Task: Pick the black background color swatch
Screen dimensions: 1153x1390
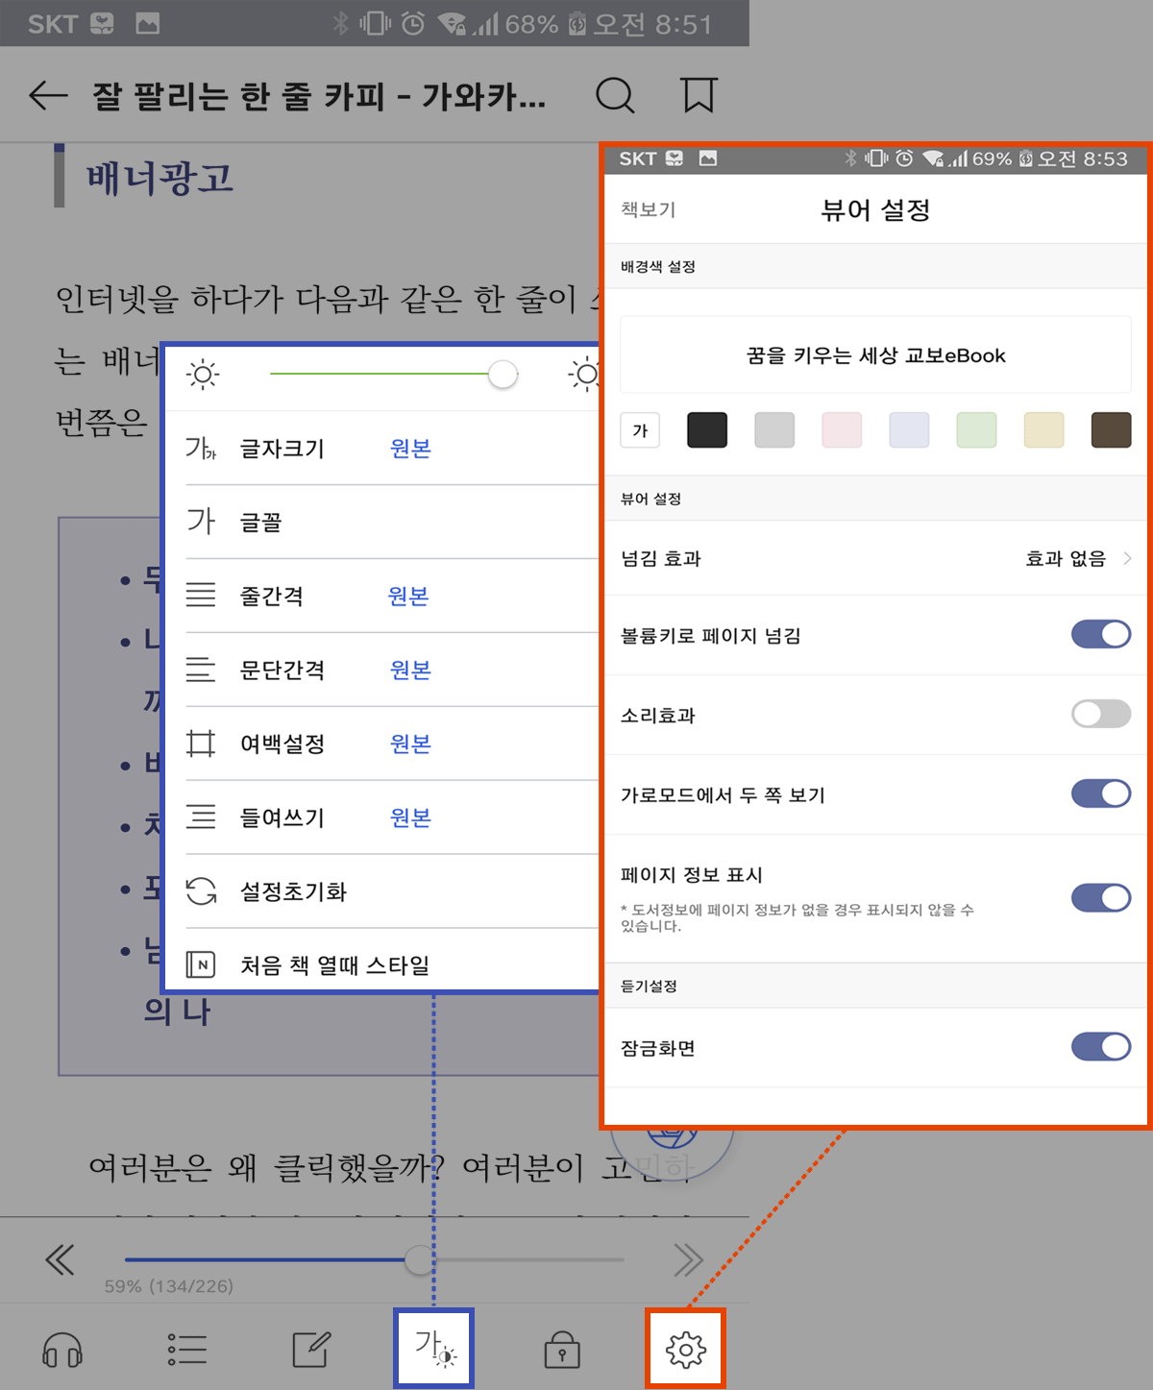Action: pyautogui.click(x=706, y=429)
